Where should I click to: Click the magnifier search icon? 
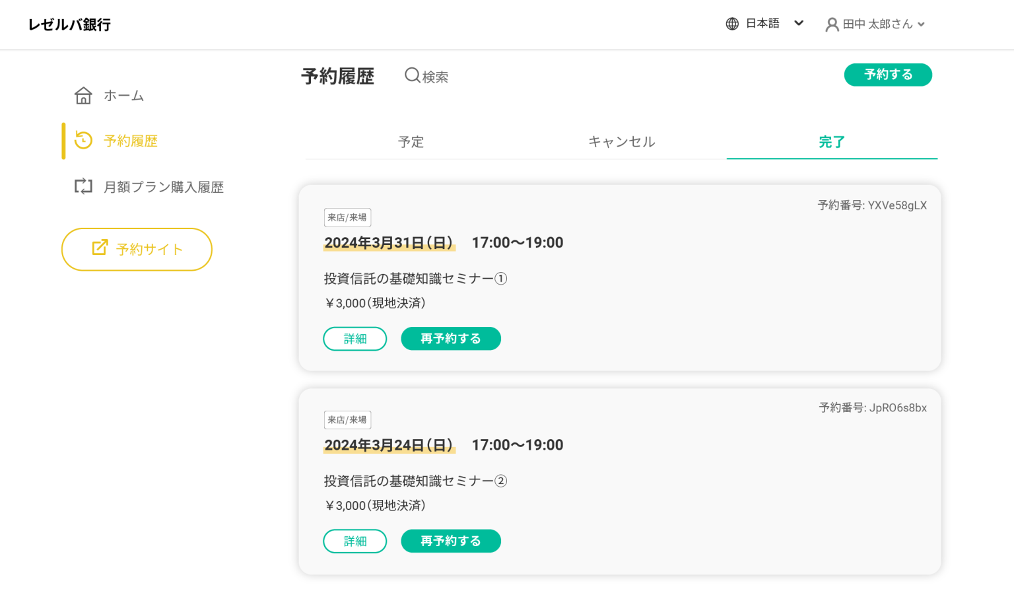point(412,75)
